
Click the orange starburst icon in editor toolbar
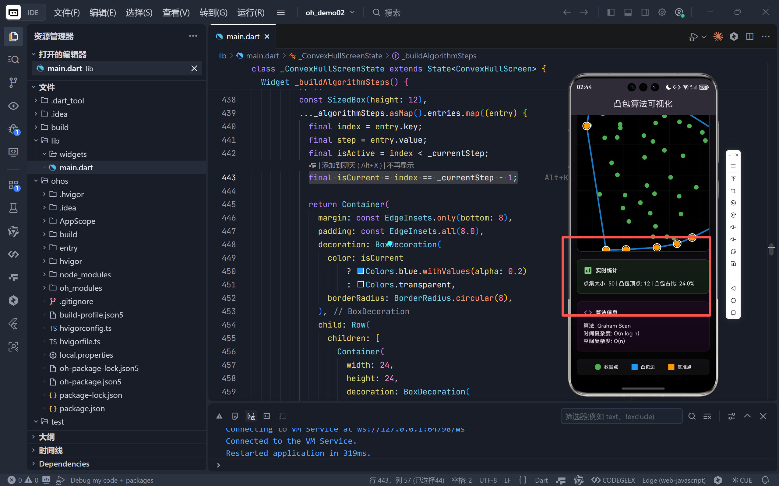coord(718,36)
